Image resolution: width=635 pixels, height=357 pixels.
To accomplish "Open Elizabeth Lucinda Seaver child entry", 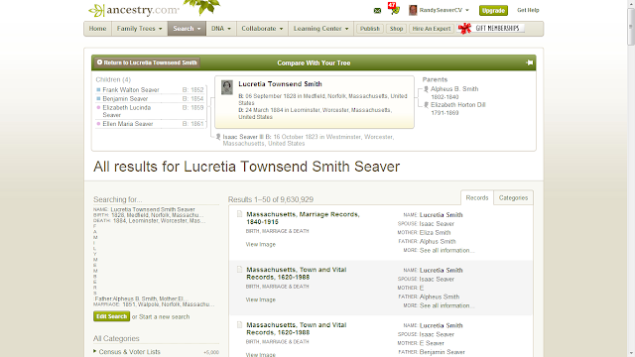I will click(127, 111).
